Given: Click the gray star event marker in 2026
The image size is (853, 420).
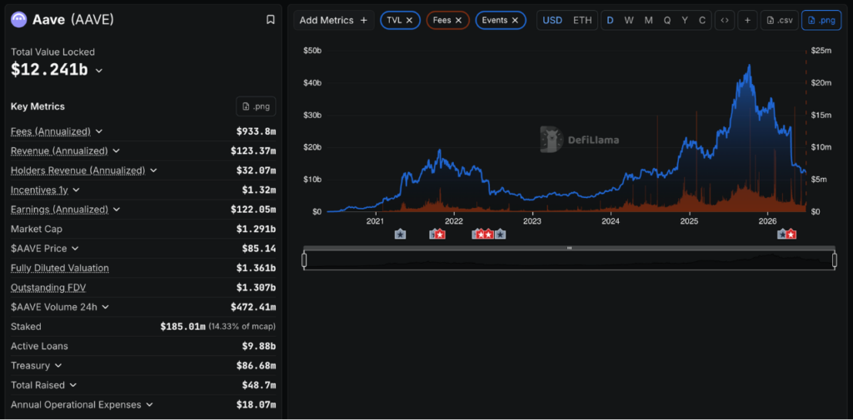Looking at the screenshot, I should (x=782, y=235).
